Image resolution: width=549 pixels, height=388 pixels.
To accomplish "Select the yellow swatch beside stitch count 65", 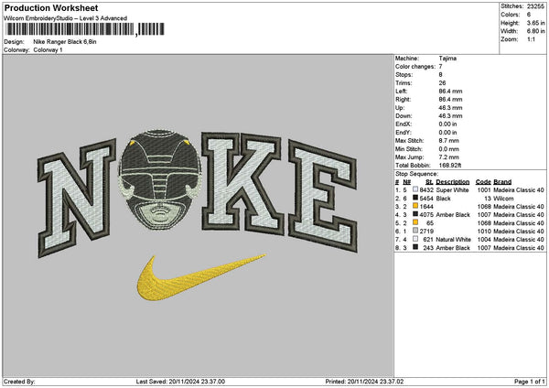I will pyautogui.click(x=415, y=222).
